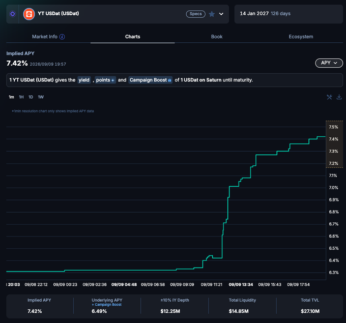
Task: Expand the market selector chevron
Action: (x=221, y=14)
